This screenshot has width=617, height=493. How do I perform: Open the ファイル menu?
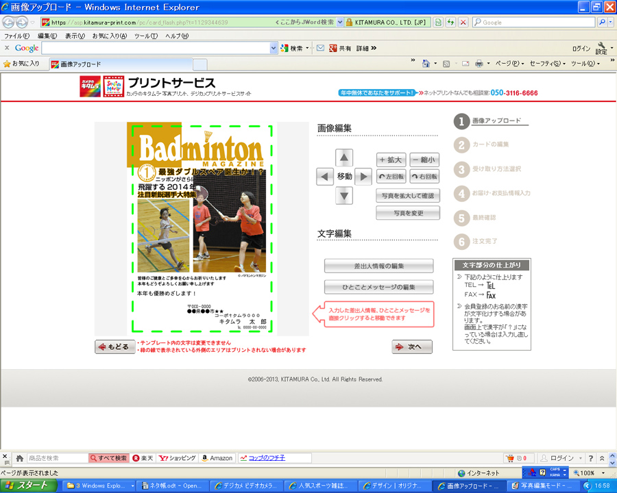[16, 36]
